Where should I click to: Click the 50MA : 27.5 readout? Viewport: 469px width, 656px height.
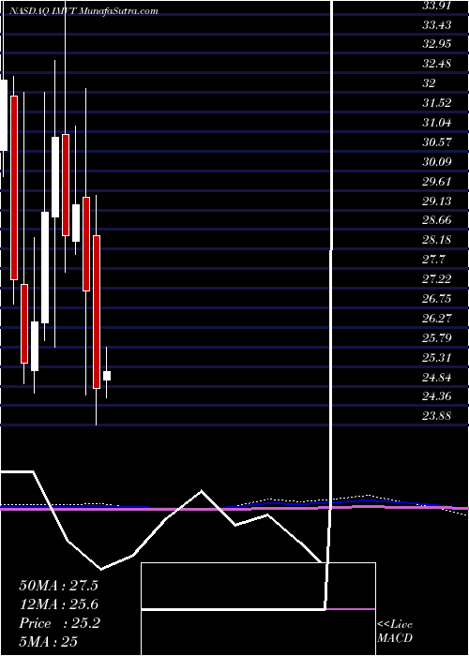[58, 586]
